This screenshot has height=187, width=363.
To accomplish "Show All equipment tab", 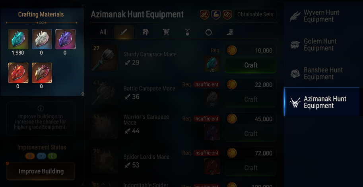I will (x=103, y=32).
